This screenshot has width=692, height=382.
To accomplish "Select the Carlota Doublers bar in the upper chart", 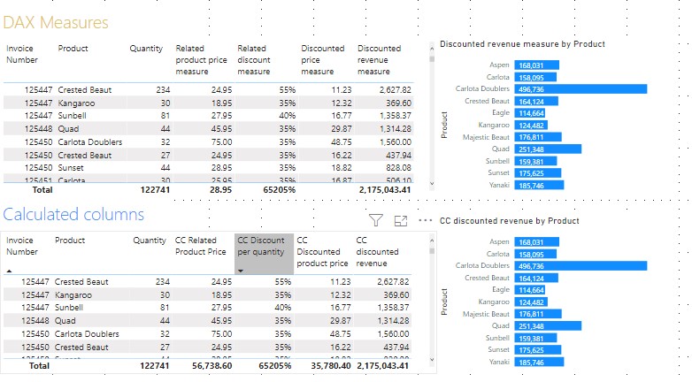I will tap(581, 89).
